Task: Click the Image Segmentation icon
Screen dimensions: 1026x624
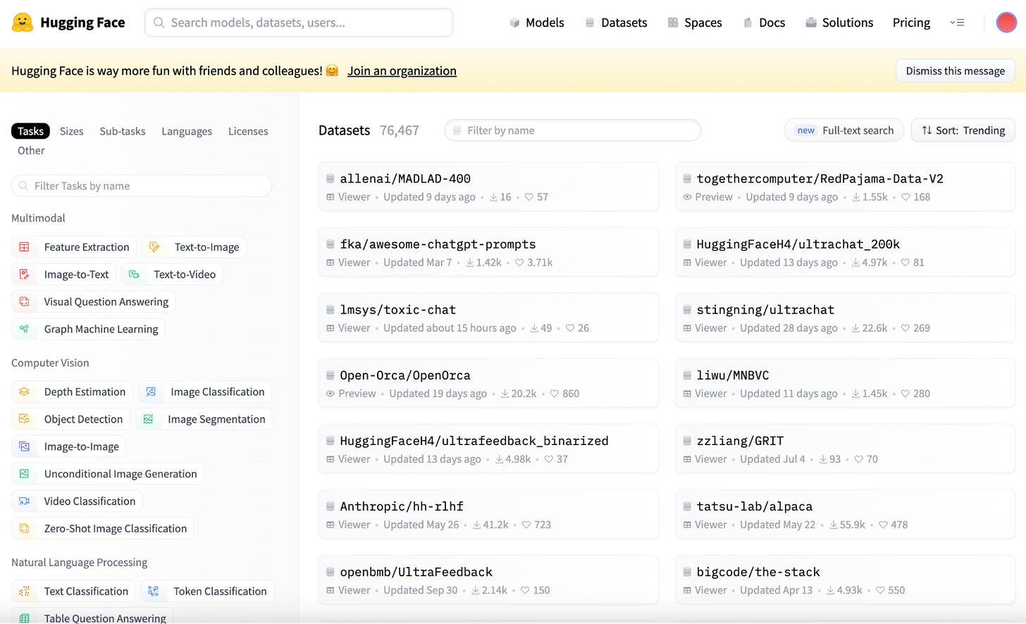Action: [148, 419]
